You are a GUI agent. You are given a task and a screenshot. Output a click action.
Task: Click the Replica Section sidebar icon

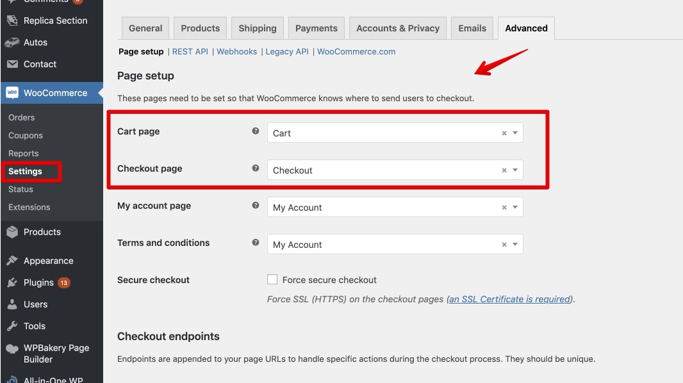coord(12,20)
